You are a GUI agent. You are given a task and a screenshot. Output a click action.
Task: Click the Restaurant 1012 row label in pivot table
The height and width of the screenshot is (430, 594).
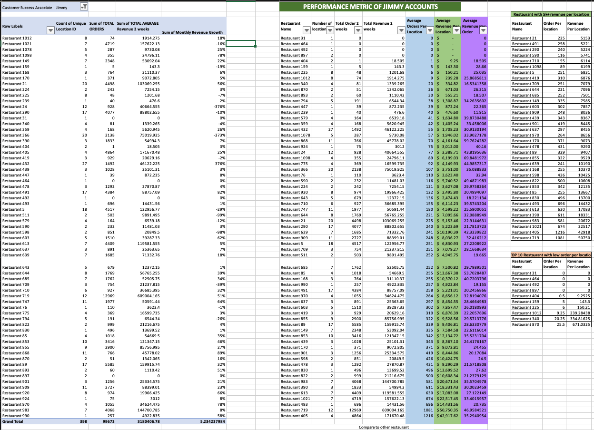[x=17, y=38]
